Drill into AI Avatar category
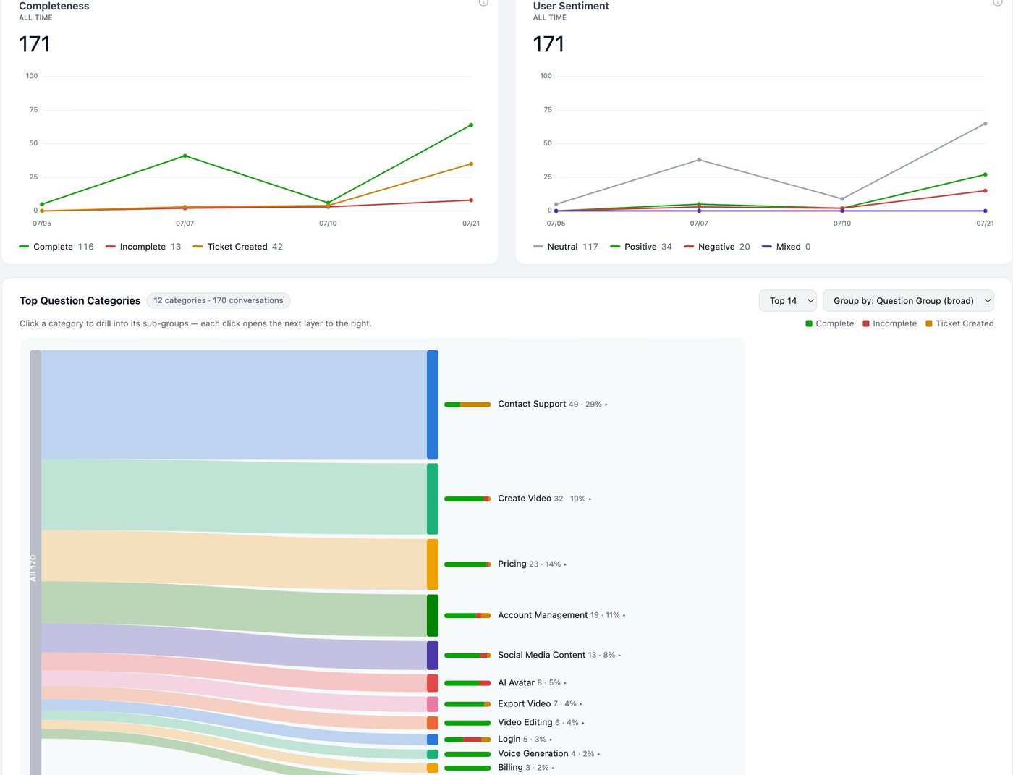Viewport: 1013px width, 775px height. (x=533, y=683)
